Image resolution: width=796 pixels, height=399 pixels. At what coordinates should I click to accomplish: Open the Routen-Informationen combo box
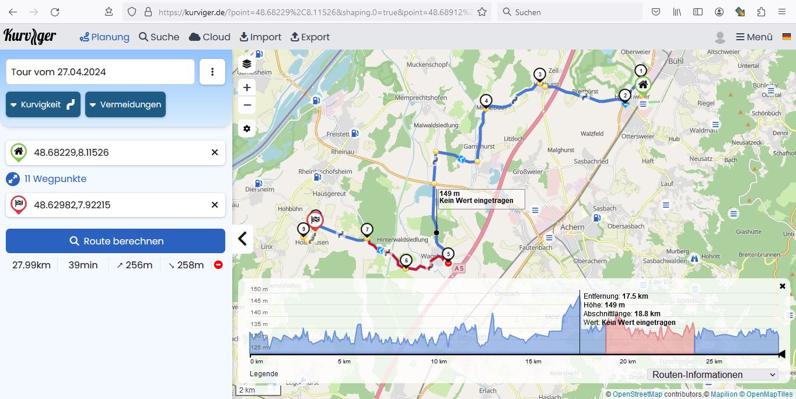[x=714, y=374]
